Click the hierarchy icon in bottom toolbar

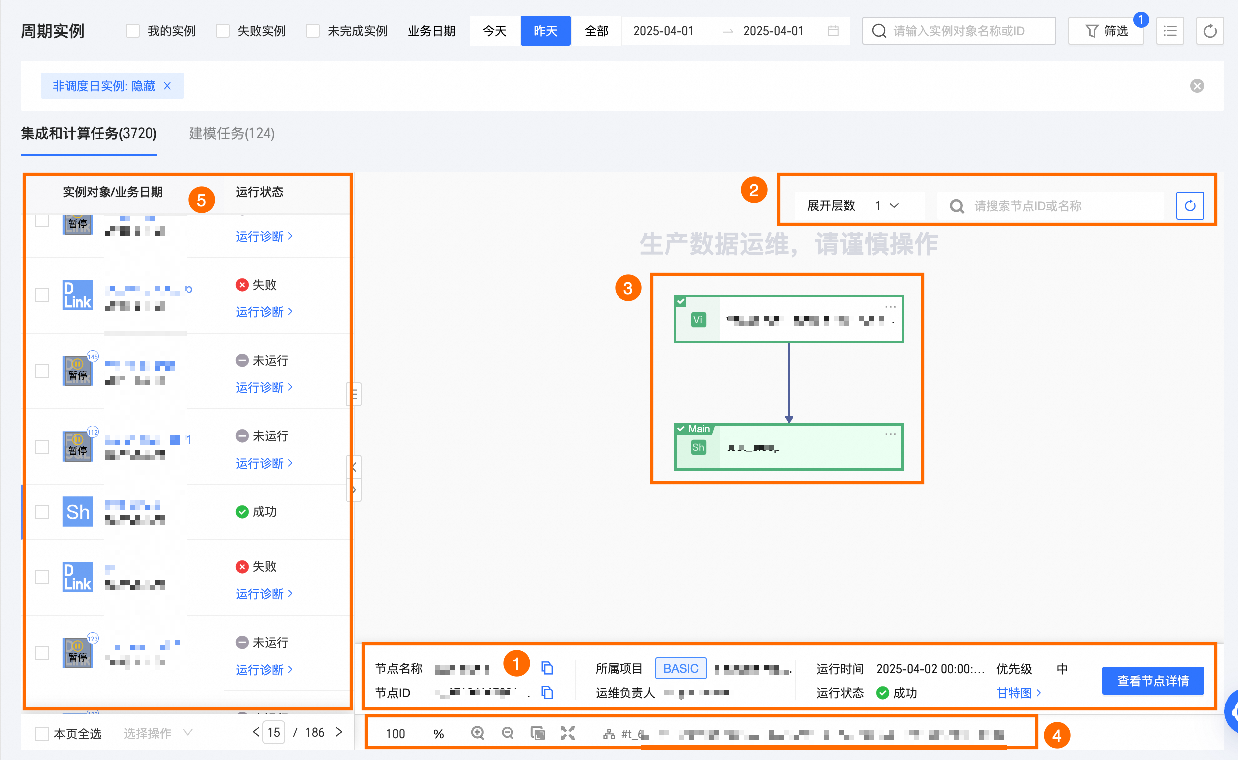(x=609, y=734)
